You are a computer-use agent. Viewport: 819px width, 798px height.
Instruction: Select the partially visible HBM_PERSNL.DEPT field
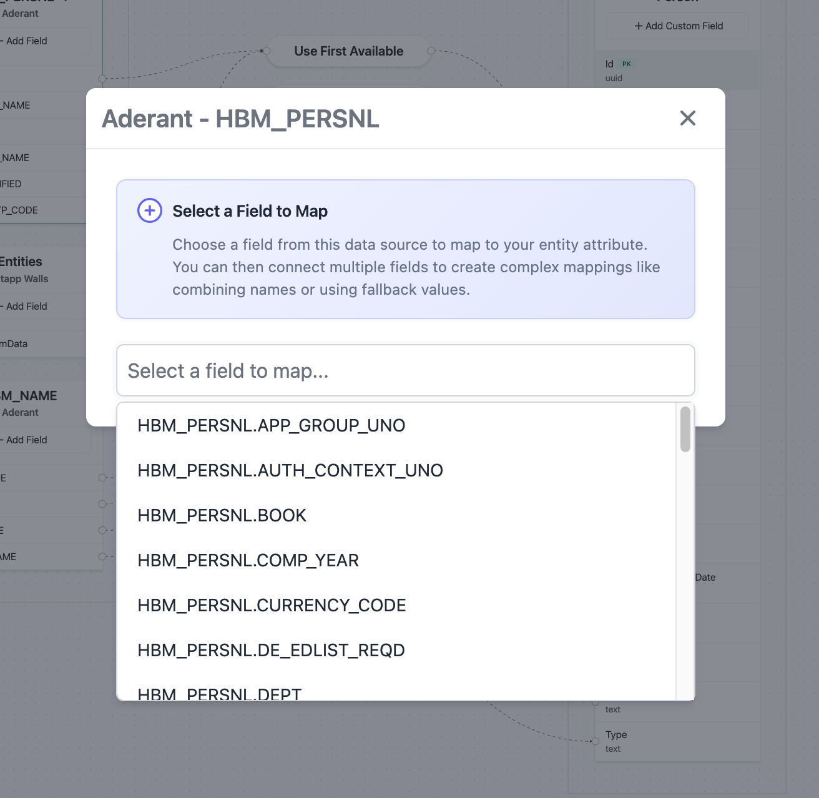(x=219, y=692)
